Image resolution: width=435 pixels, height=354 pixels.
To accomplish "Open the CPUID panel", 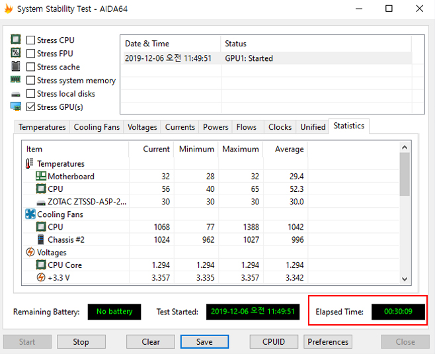I will (274, 341).
